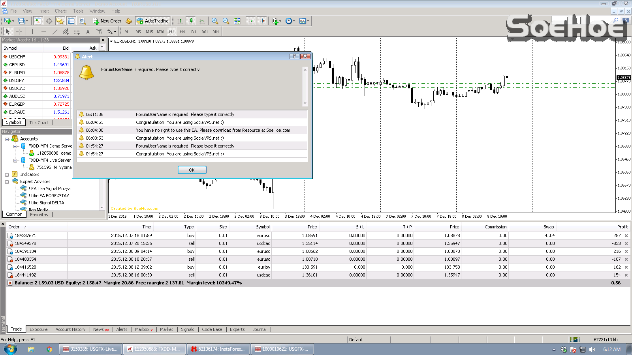Open the Periodicity clock dropdown arrow
632x355 pixels.
coord(294,21)
